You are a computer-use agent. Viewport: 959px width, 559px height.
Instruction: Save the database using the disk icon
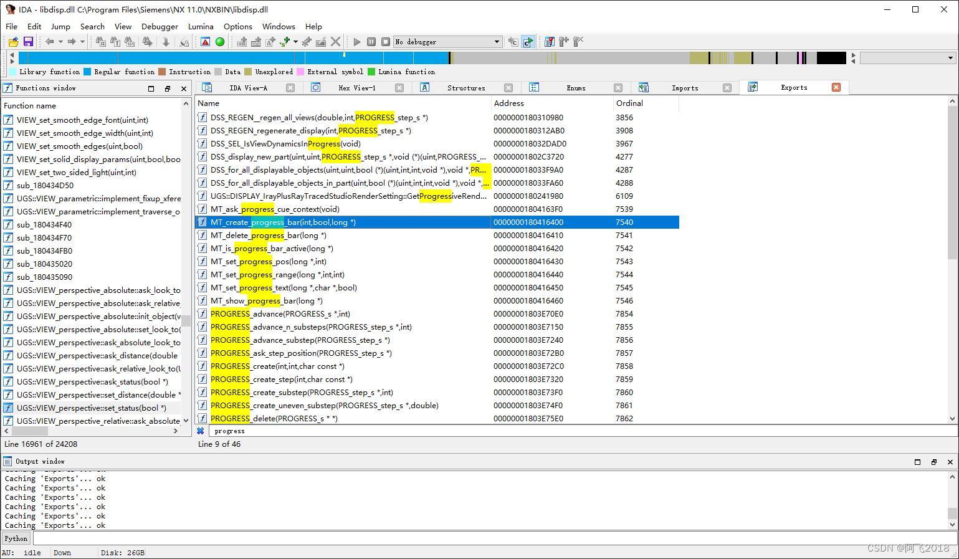tap(28, 41)
